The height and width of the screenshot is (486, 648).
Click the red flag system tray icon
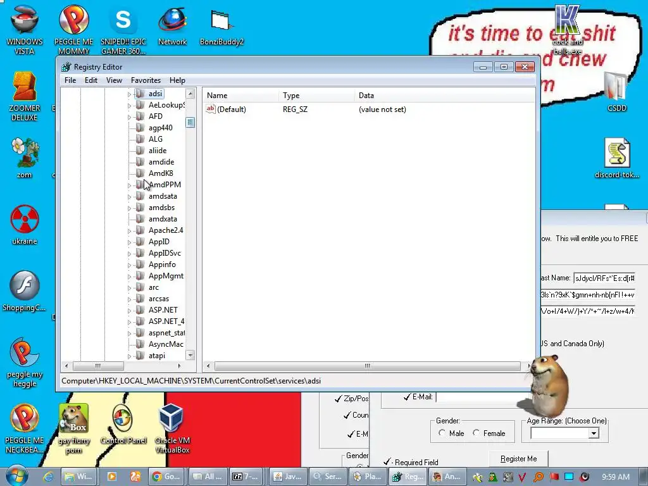click(554, 477)
